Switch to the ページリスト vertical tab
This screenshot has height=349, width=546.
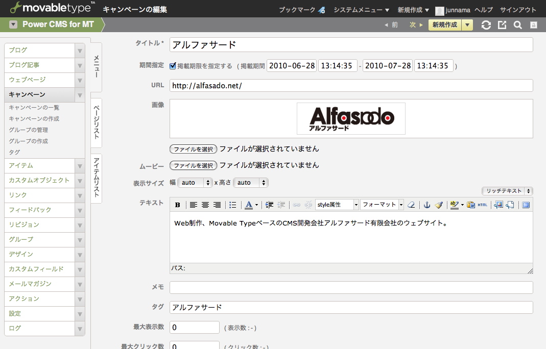tap(97, 122)
